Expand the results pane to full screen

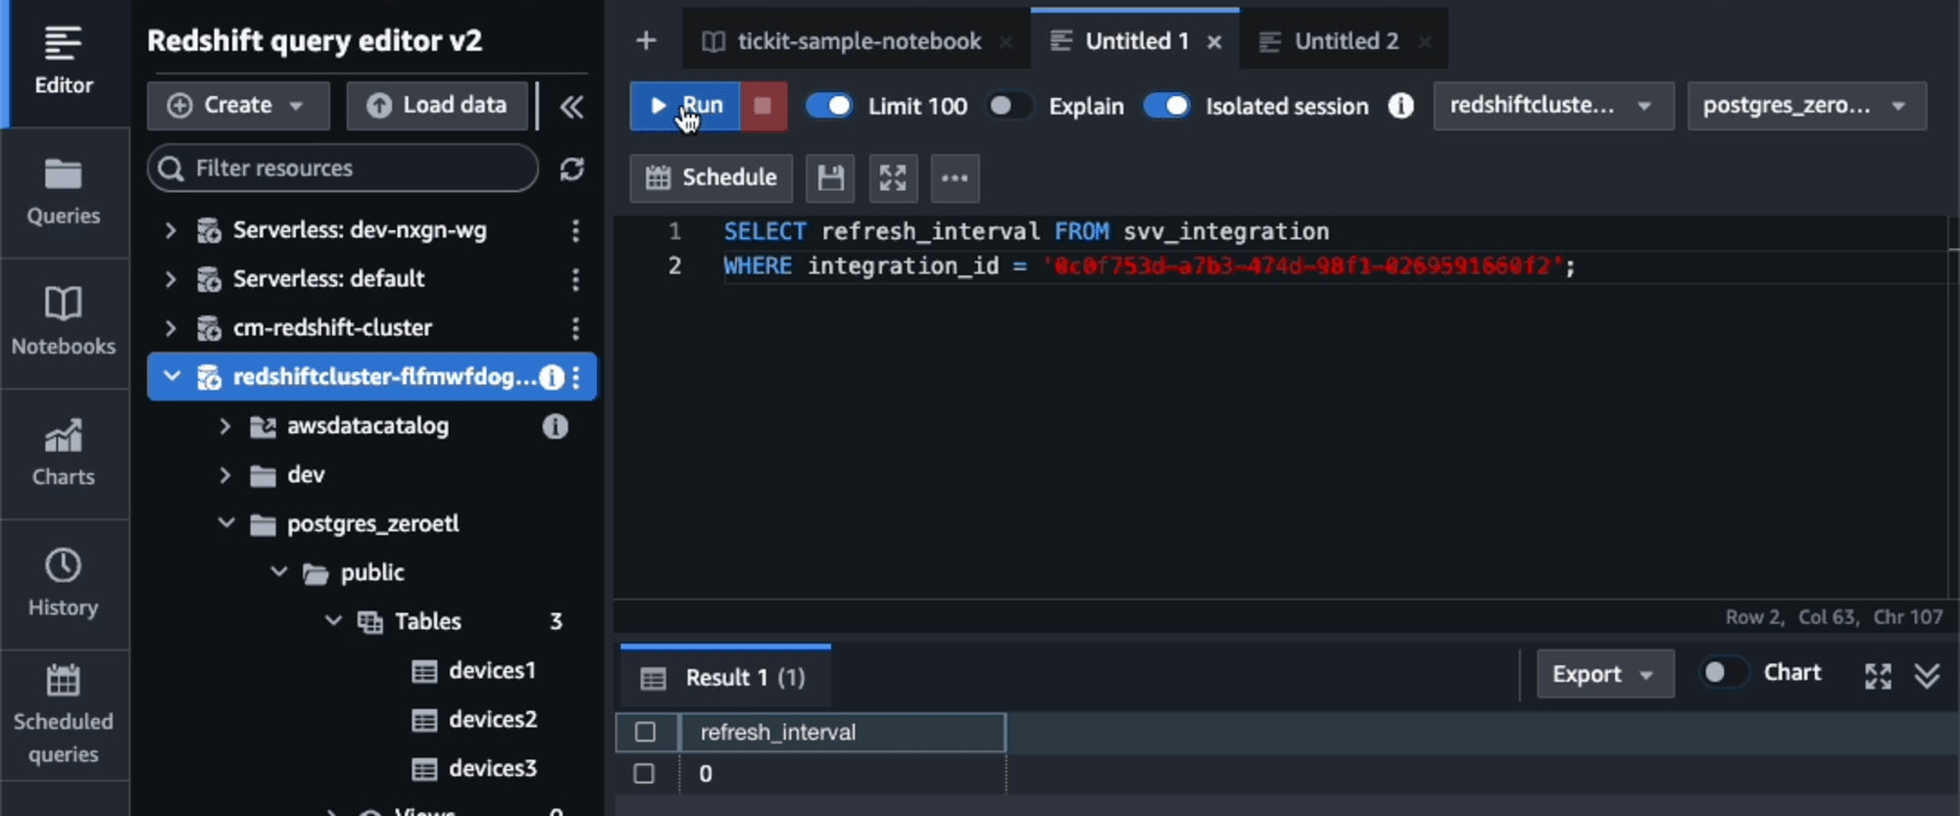[x=1878, y=675]
